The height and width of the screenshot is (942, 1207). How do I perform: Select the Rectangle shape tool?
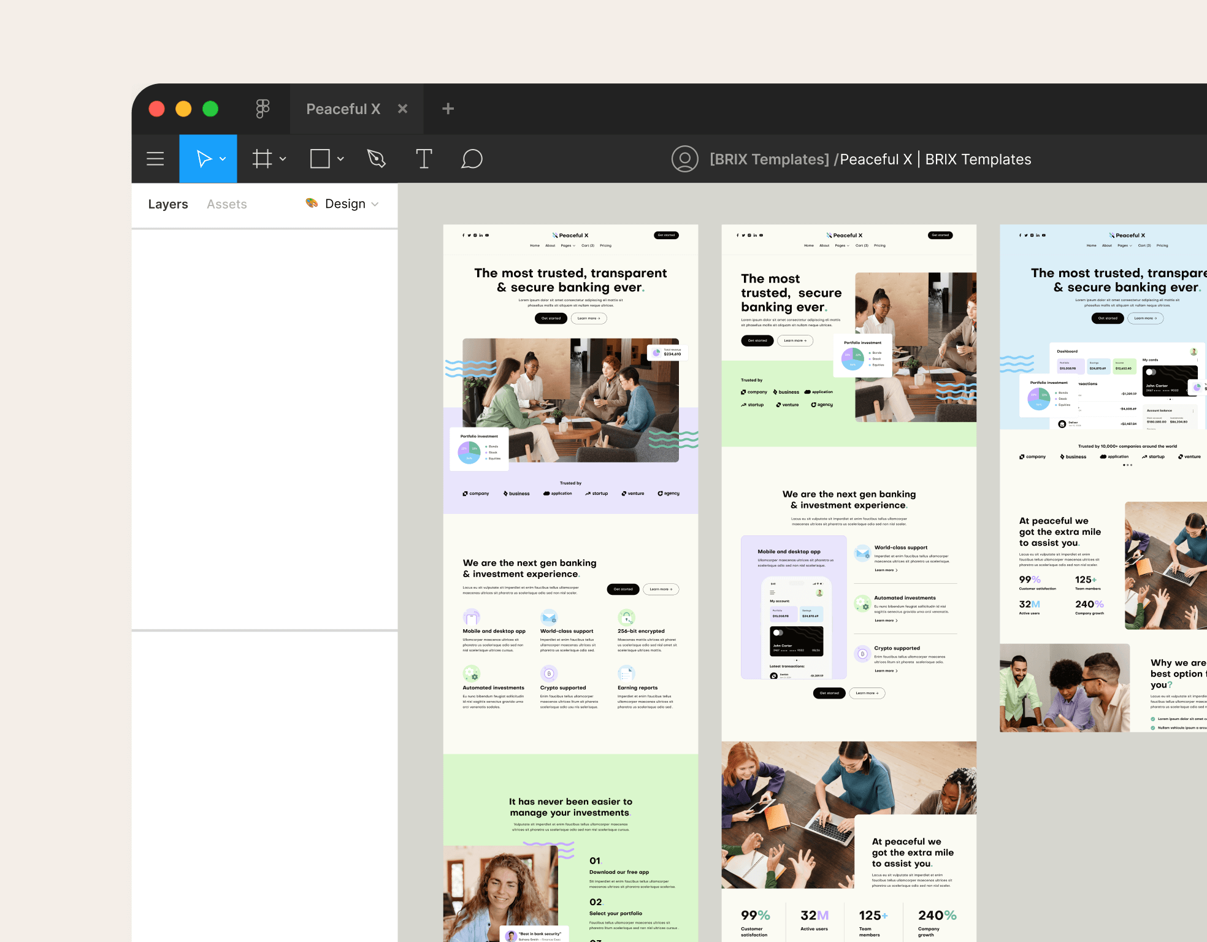point(320,158)
